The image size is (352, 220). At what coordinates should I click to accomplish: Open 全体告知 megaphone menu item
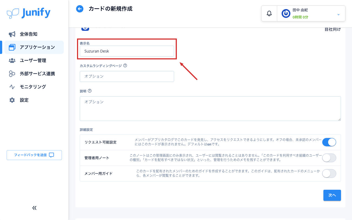coord(34,34)
